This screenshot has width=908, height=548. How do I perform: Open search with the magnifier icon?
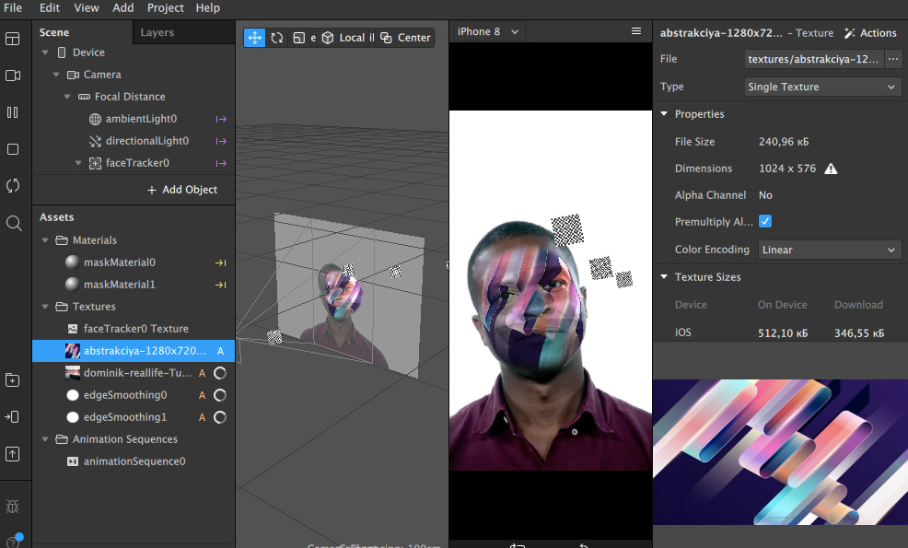point(13,223)
